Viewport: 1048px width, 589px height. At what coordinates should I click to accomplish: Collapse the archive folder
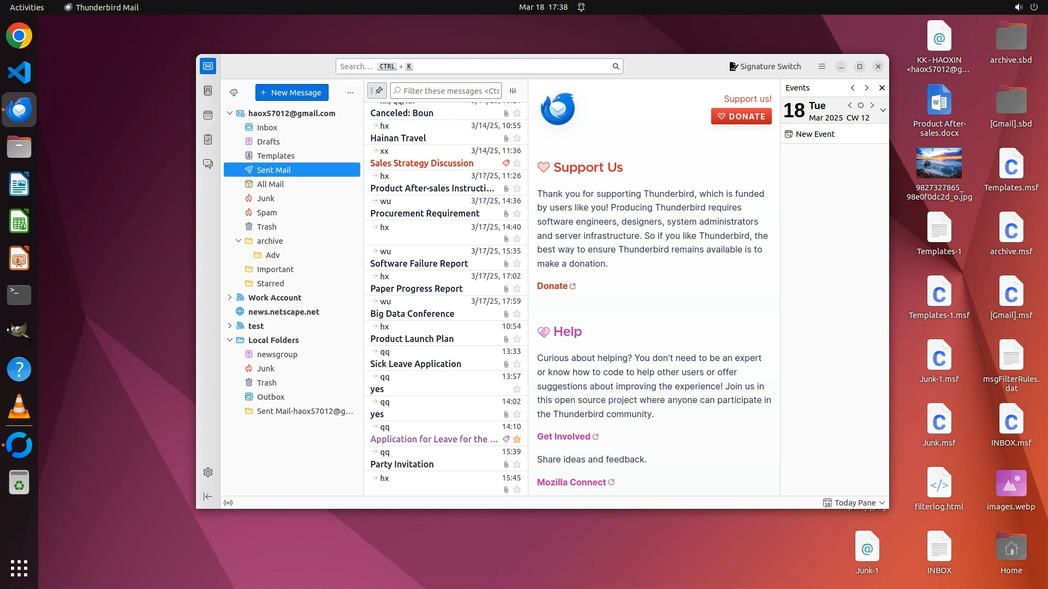point(239,241)
